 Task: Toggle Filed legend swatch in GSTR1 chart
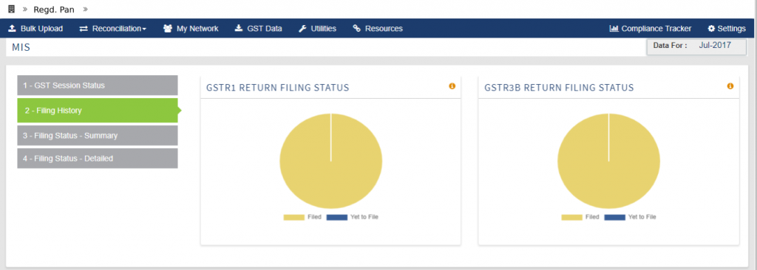(294, 218)
